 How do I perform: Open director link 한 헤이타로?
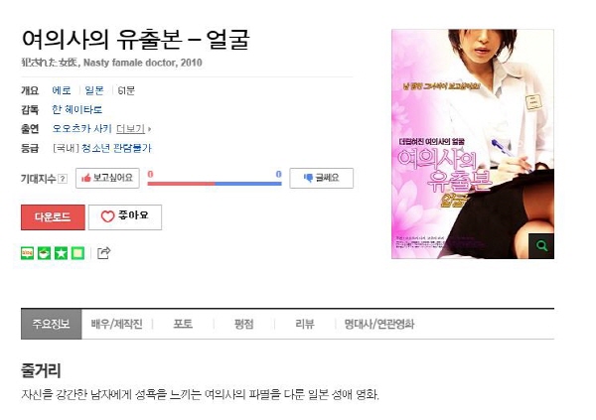point(77,110)
